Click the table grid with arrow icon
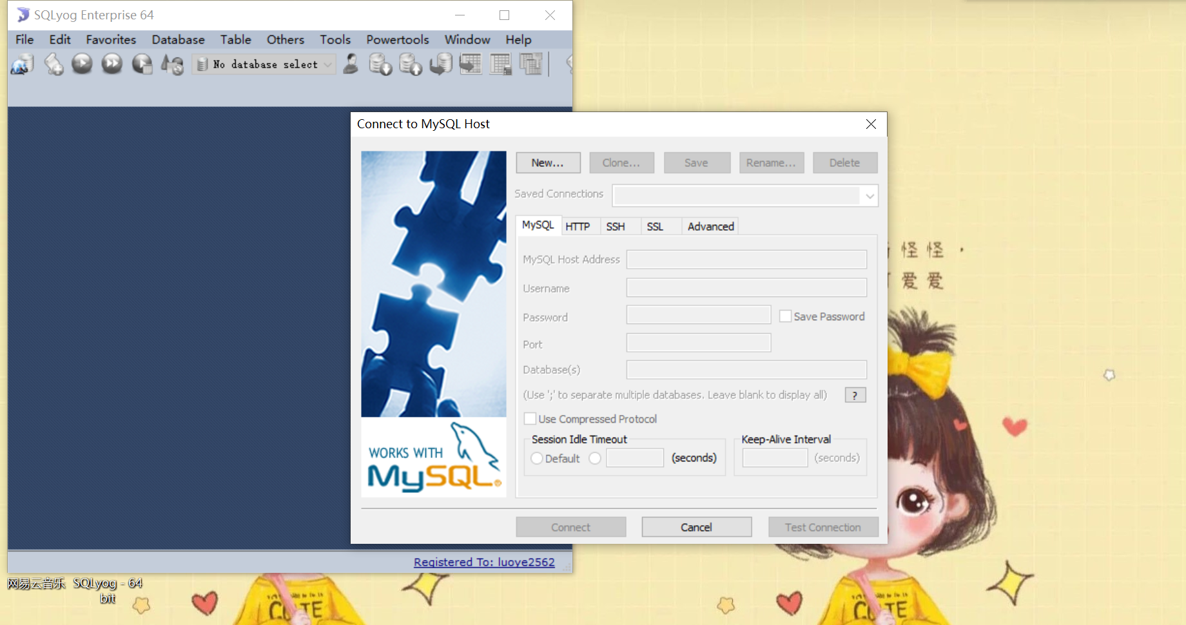1186x625 pixels. coord(471,64)
